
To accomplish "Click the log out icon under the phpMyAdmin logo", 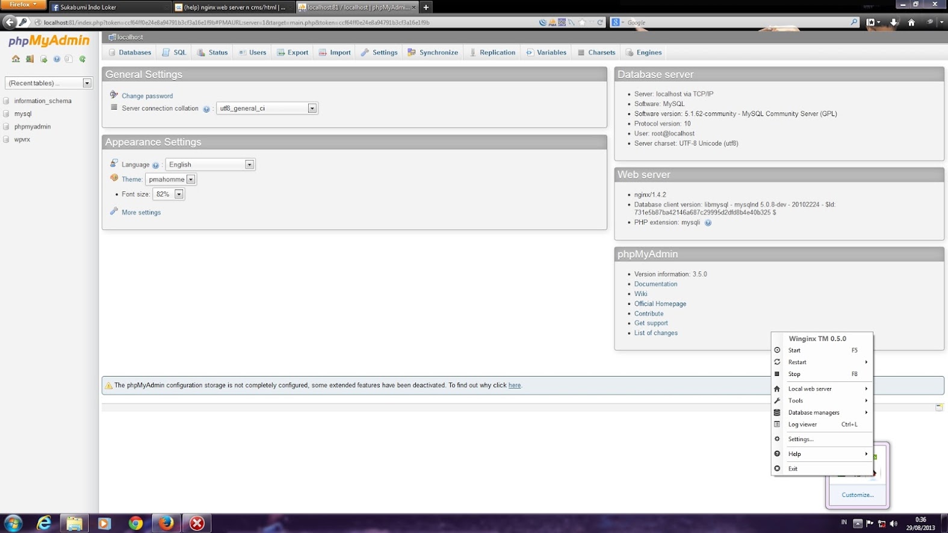I will pyautogui.click(x=29, y=59).
